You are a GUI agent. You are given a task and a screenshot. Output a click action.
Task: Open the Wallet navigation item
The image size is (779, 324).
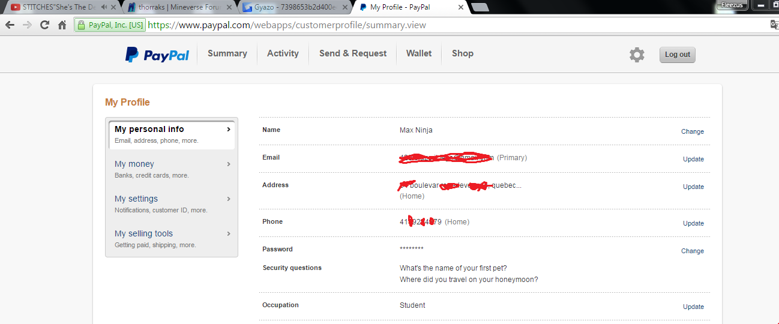[x=419, y=53]
